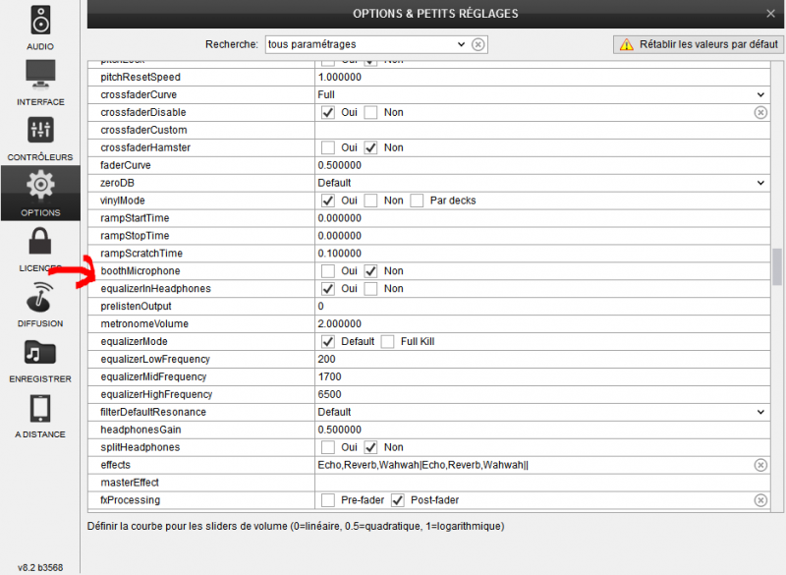Open the Audio settings section

40,27
